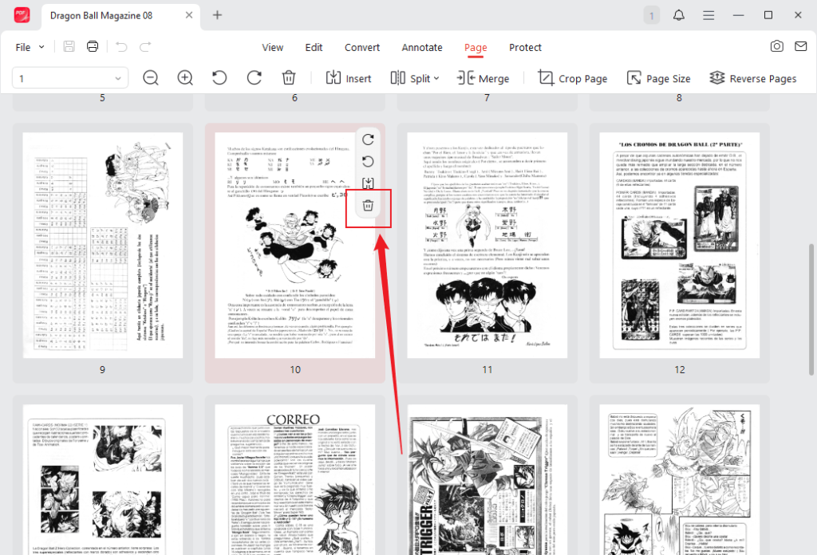The width and height of the screenshot is (817, 555).
Task: Take a screenshot with the camera icon
Action: coord(777,47)
